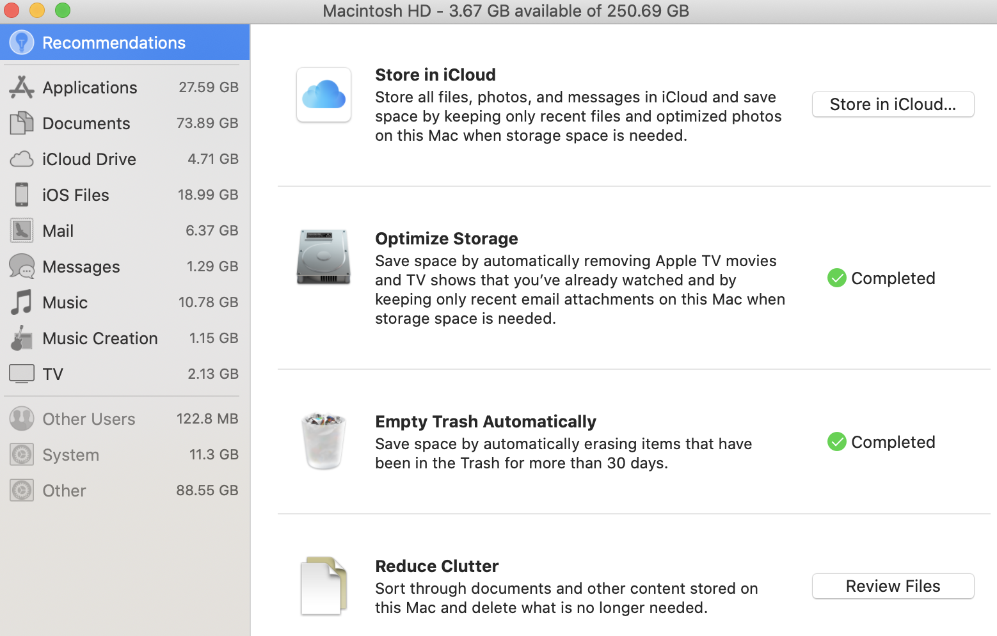Click the Macintosh HD window title
Image resolution: width=997 pixels, height=636 pixels.
[506, 11]
